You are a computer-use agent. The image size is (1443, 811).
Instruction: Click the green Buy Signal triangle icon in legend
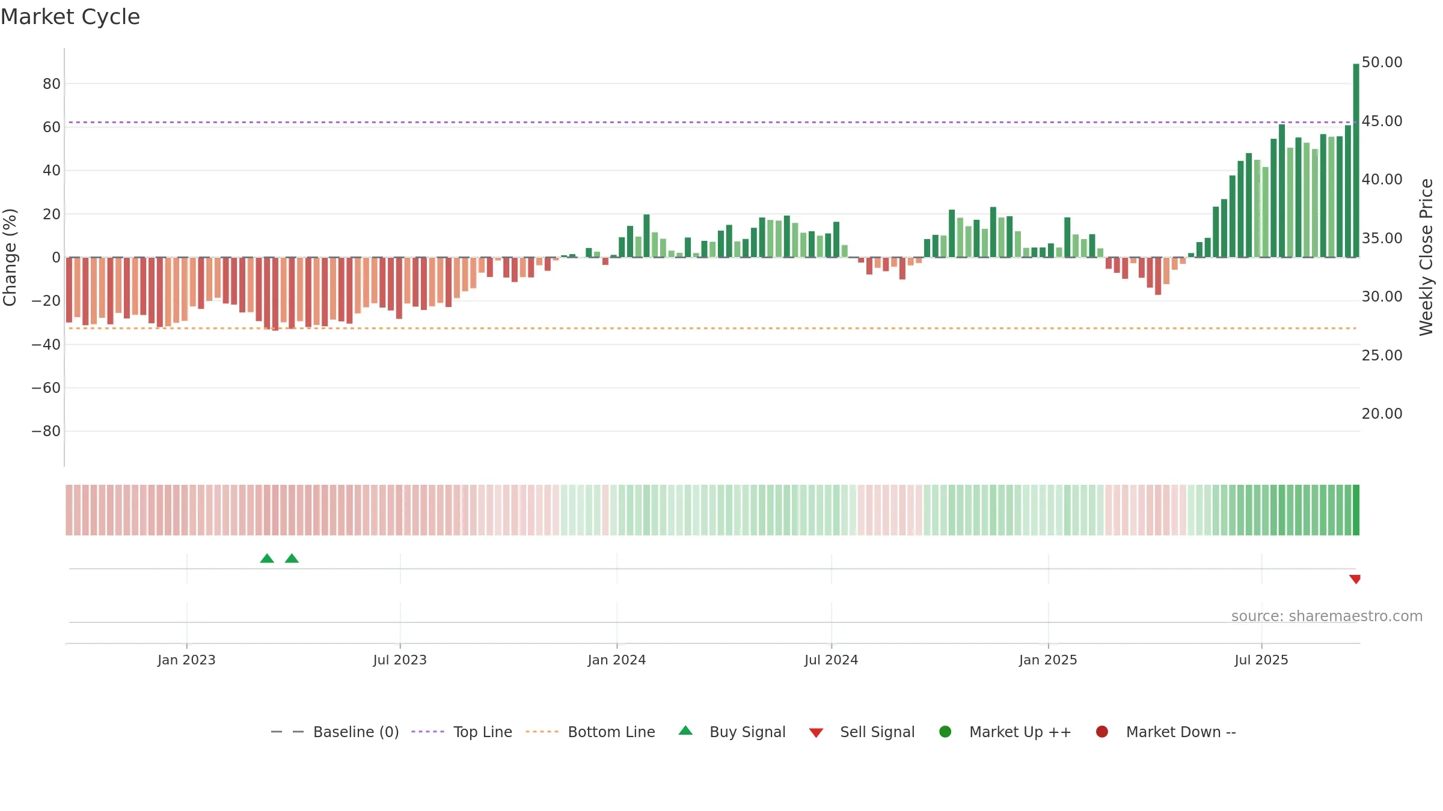click(685, 731)
